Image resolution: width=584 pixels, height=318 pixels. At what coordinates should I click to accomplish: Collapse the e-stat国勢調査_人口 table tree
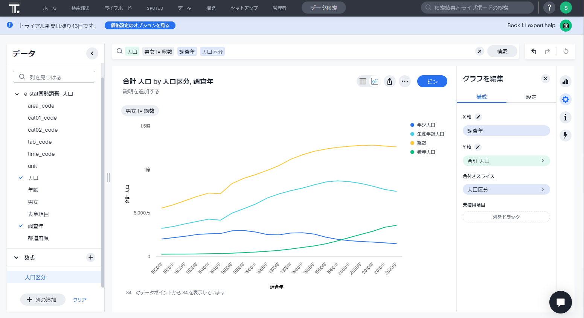point(17,94)
